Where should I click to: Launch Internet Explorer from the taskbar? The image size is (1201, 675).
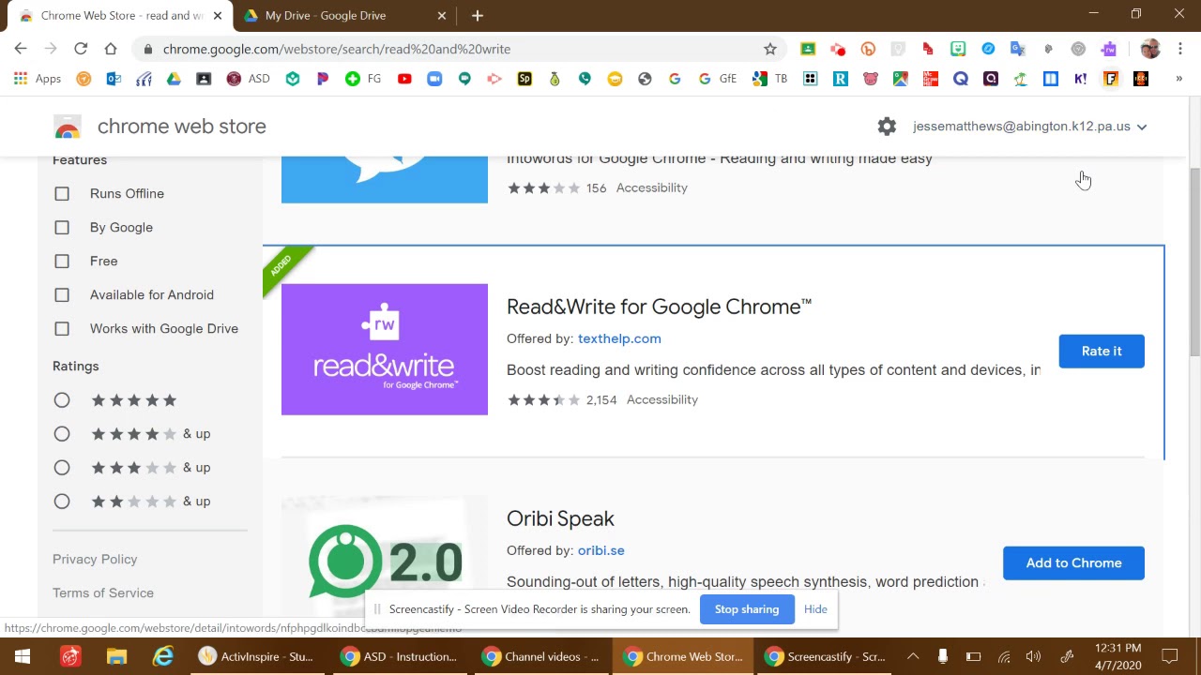click(x=163, y=656)
